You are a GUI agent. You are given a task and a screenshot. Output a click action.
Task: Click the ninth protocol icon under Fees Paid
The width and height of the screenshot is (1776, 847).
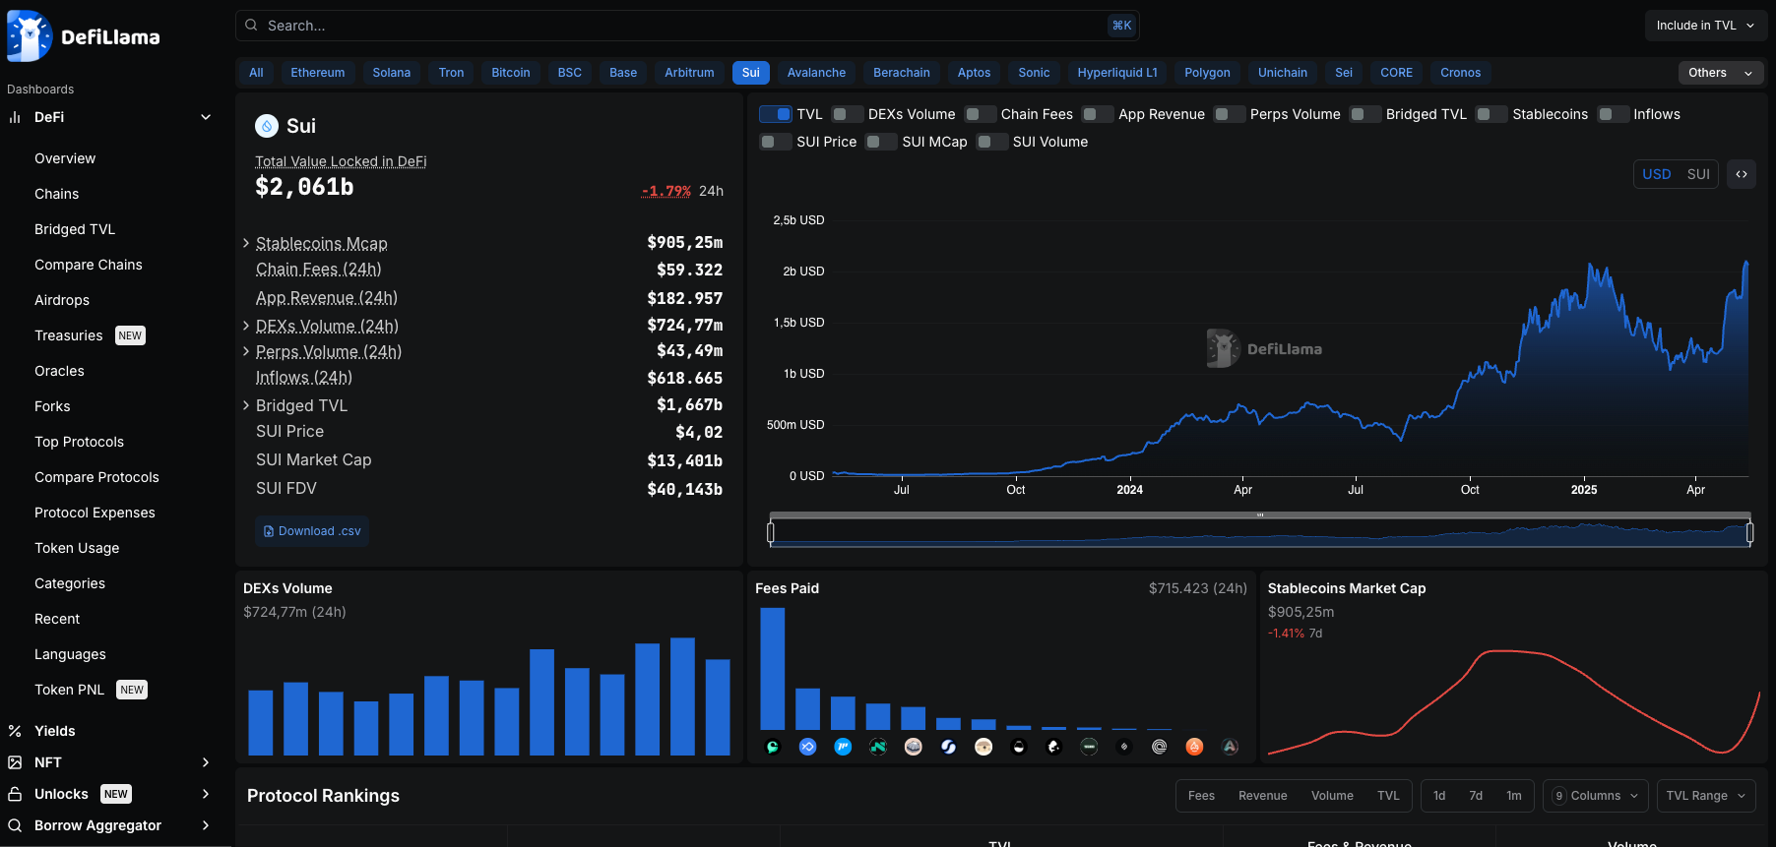1053,747
